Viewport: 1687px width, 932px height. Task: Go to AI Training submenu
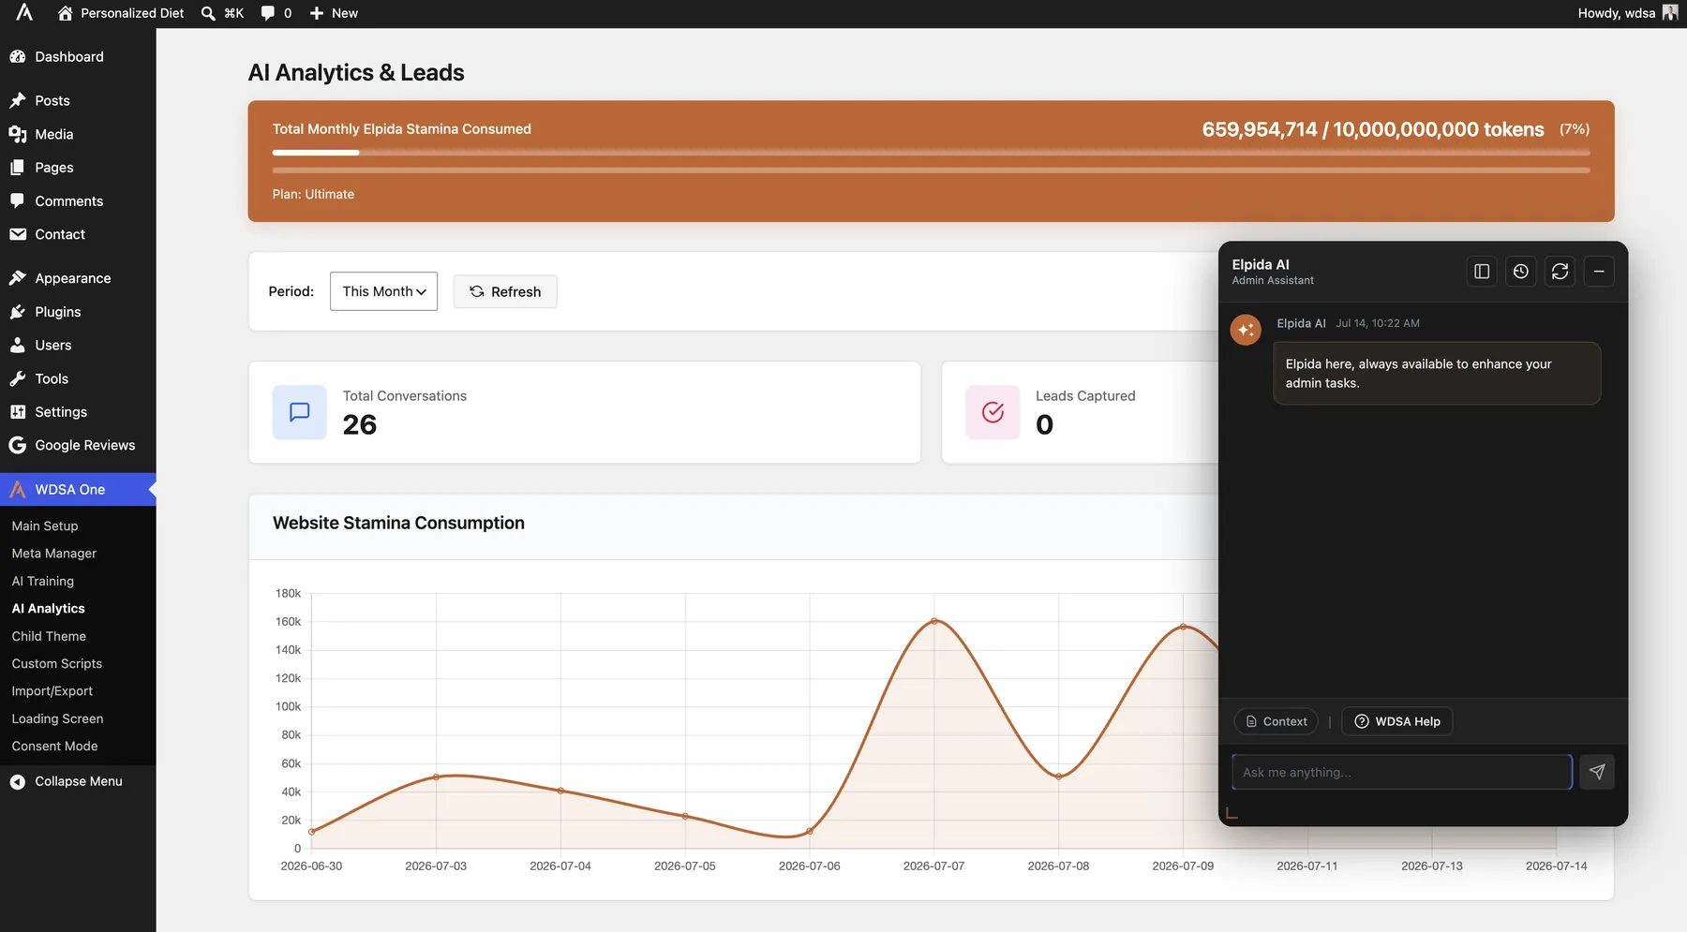(x=42, y=581)
